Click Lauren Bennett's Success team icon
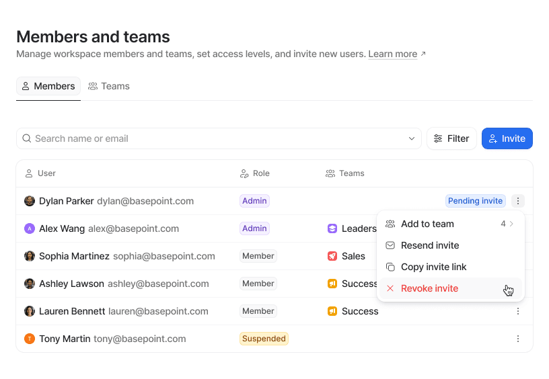The height and width of the screenshot is (379, 549). click(x=332, y=311)
